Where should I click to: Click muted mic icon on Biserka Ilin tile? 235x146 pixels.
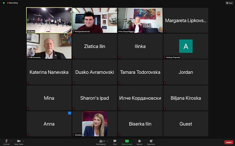[119, 135]
